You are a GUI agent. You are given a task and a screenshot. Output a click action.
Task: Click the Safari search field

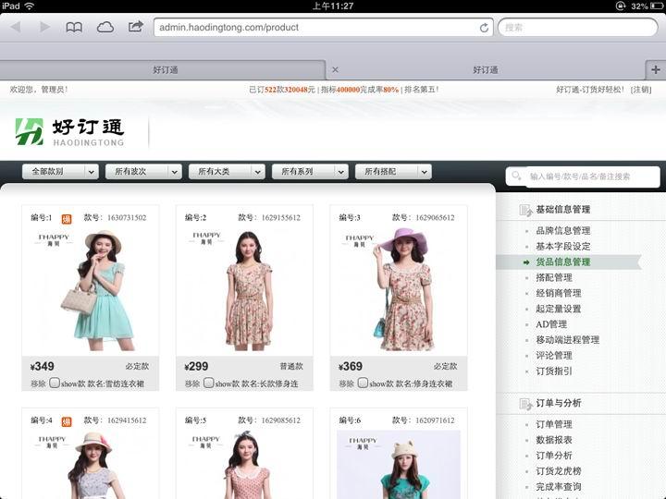coord(577,27)
